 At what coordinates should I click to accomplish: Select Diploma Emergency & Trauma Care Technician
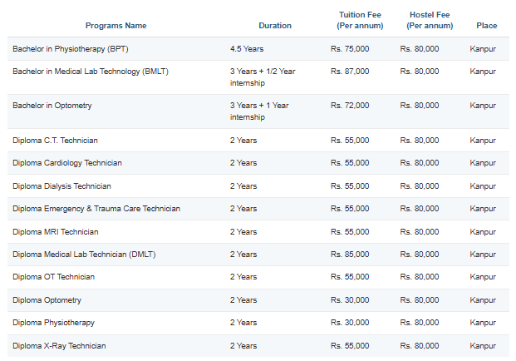point(96,209)
